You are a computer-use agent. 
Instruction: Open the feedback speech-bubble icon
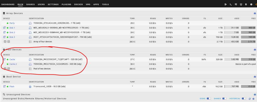tap(236, 4)
